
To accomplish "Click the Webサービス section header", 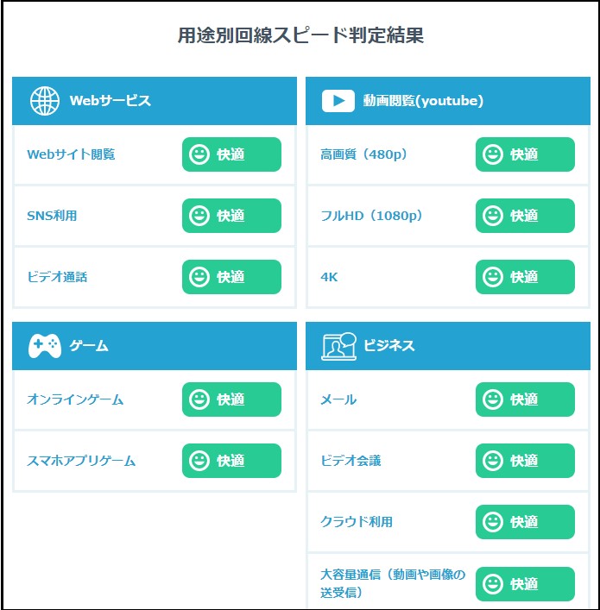I will pyautogui.click(x=155, y=101).
